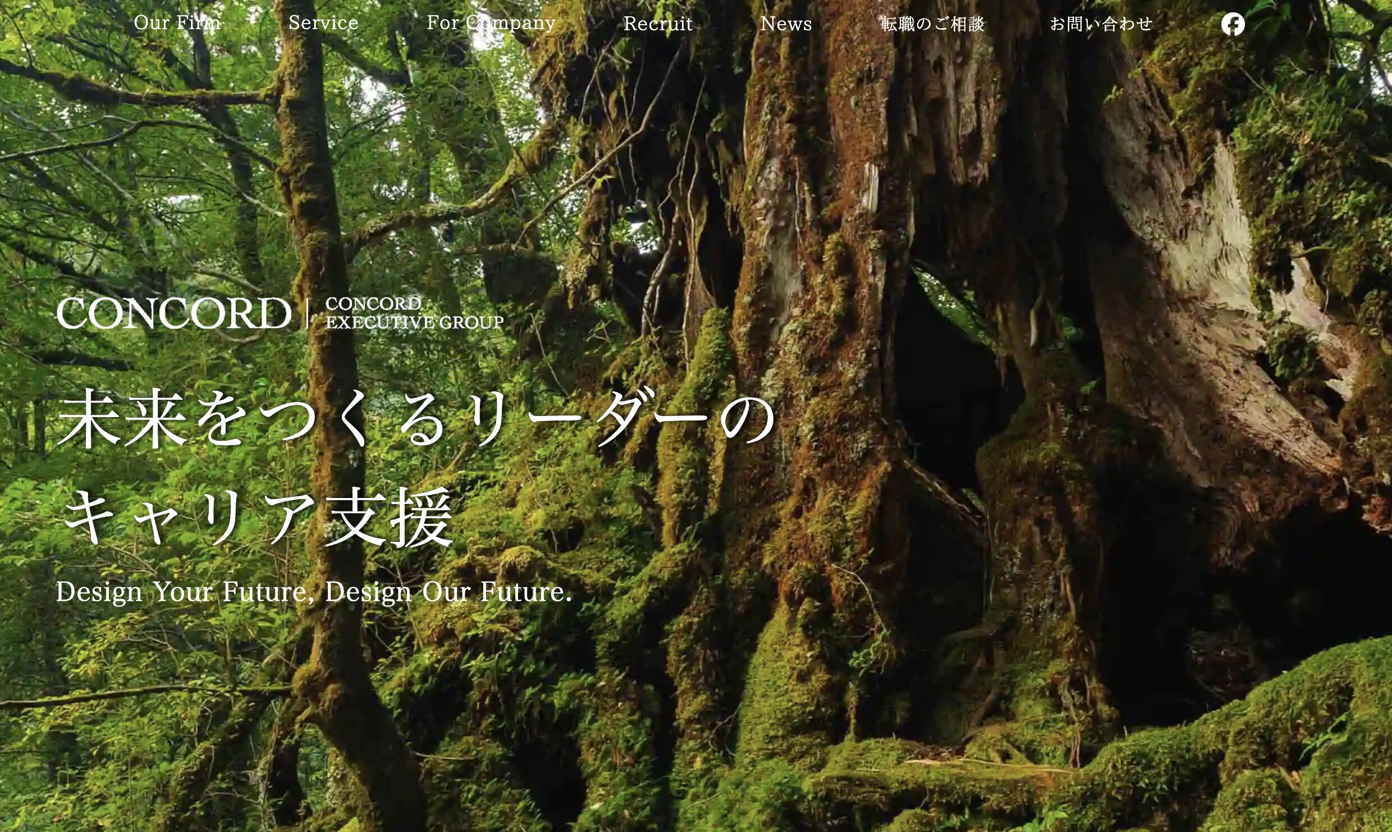Click the large CONCORD wordmark logo
This screenshot has height=832, width=1392.
(x=173, y=313)
